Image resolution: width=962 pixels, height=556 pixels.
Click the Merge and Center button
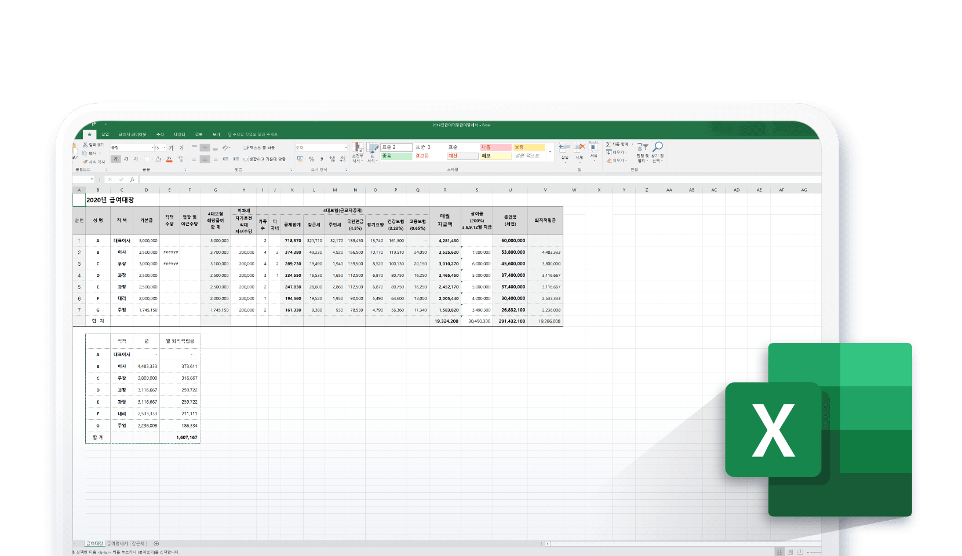pyautogui.click(x=267, y=159)
